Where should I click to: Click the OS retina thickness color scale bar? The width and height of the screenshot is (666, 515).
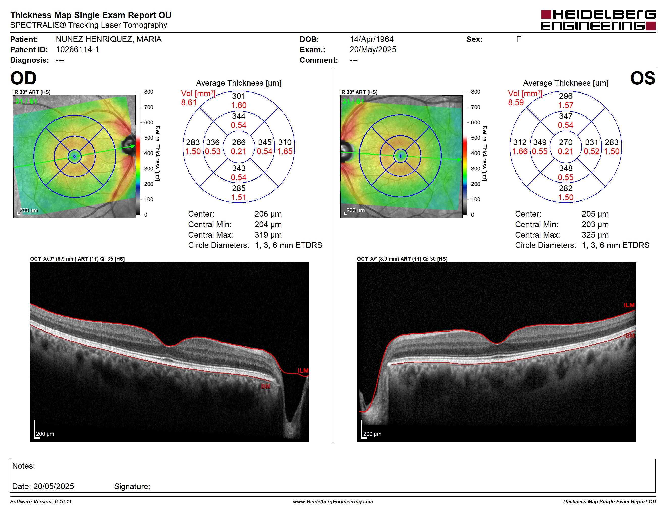point(465,153)
